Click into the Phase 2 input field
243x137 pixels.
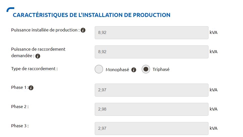tap(151, 109)
